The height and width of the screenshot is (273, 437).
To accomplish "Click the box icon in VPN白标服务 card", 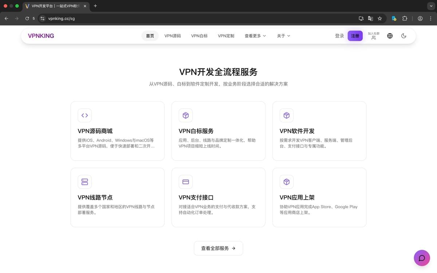I will (x=186, y=115).
